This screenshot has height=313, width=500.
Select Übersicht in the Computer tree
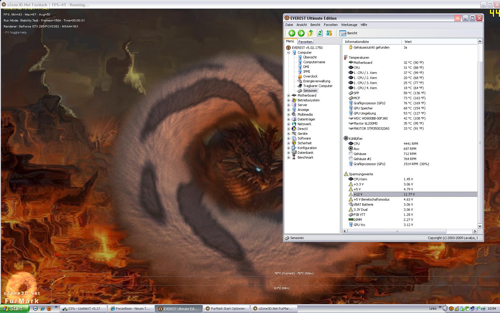pos(310,57)
